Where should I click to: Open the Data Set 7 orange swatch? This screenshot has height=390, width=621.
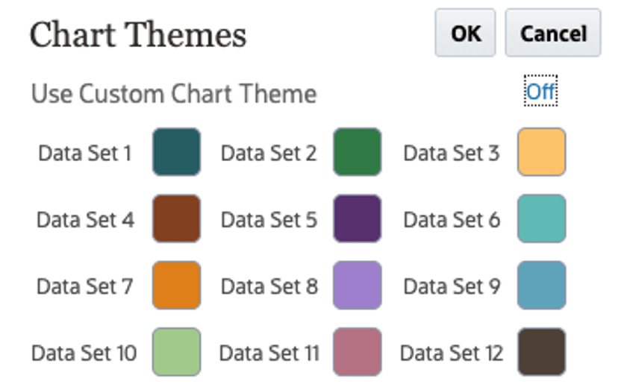(177, 285)
